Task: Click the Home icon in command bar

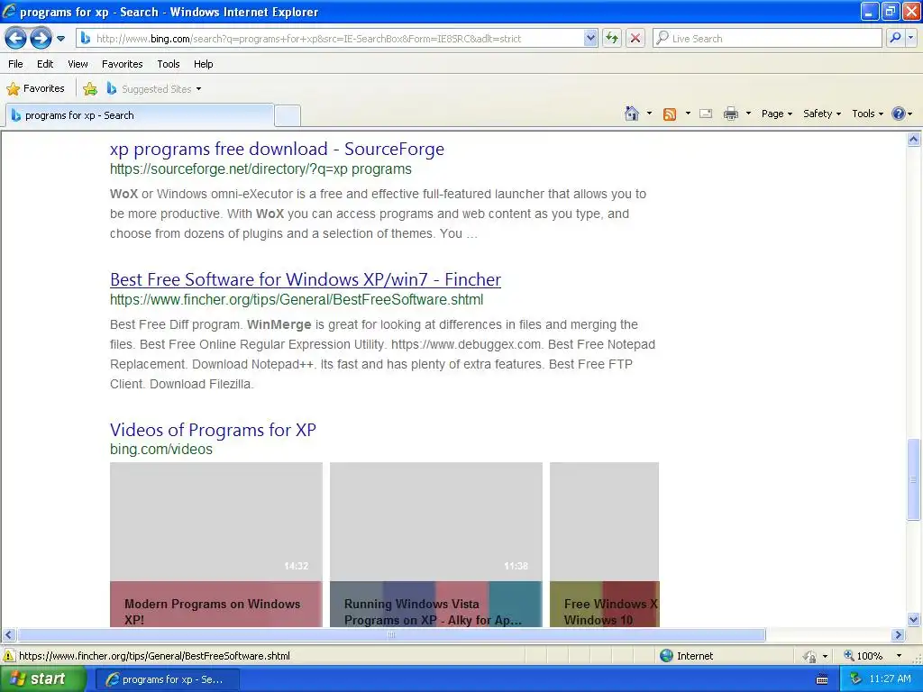Action: point(632,114)
